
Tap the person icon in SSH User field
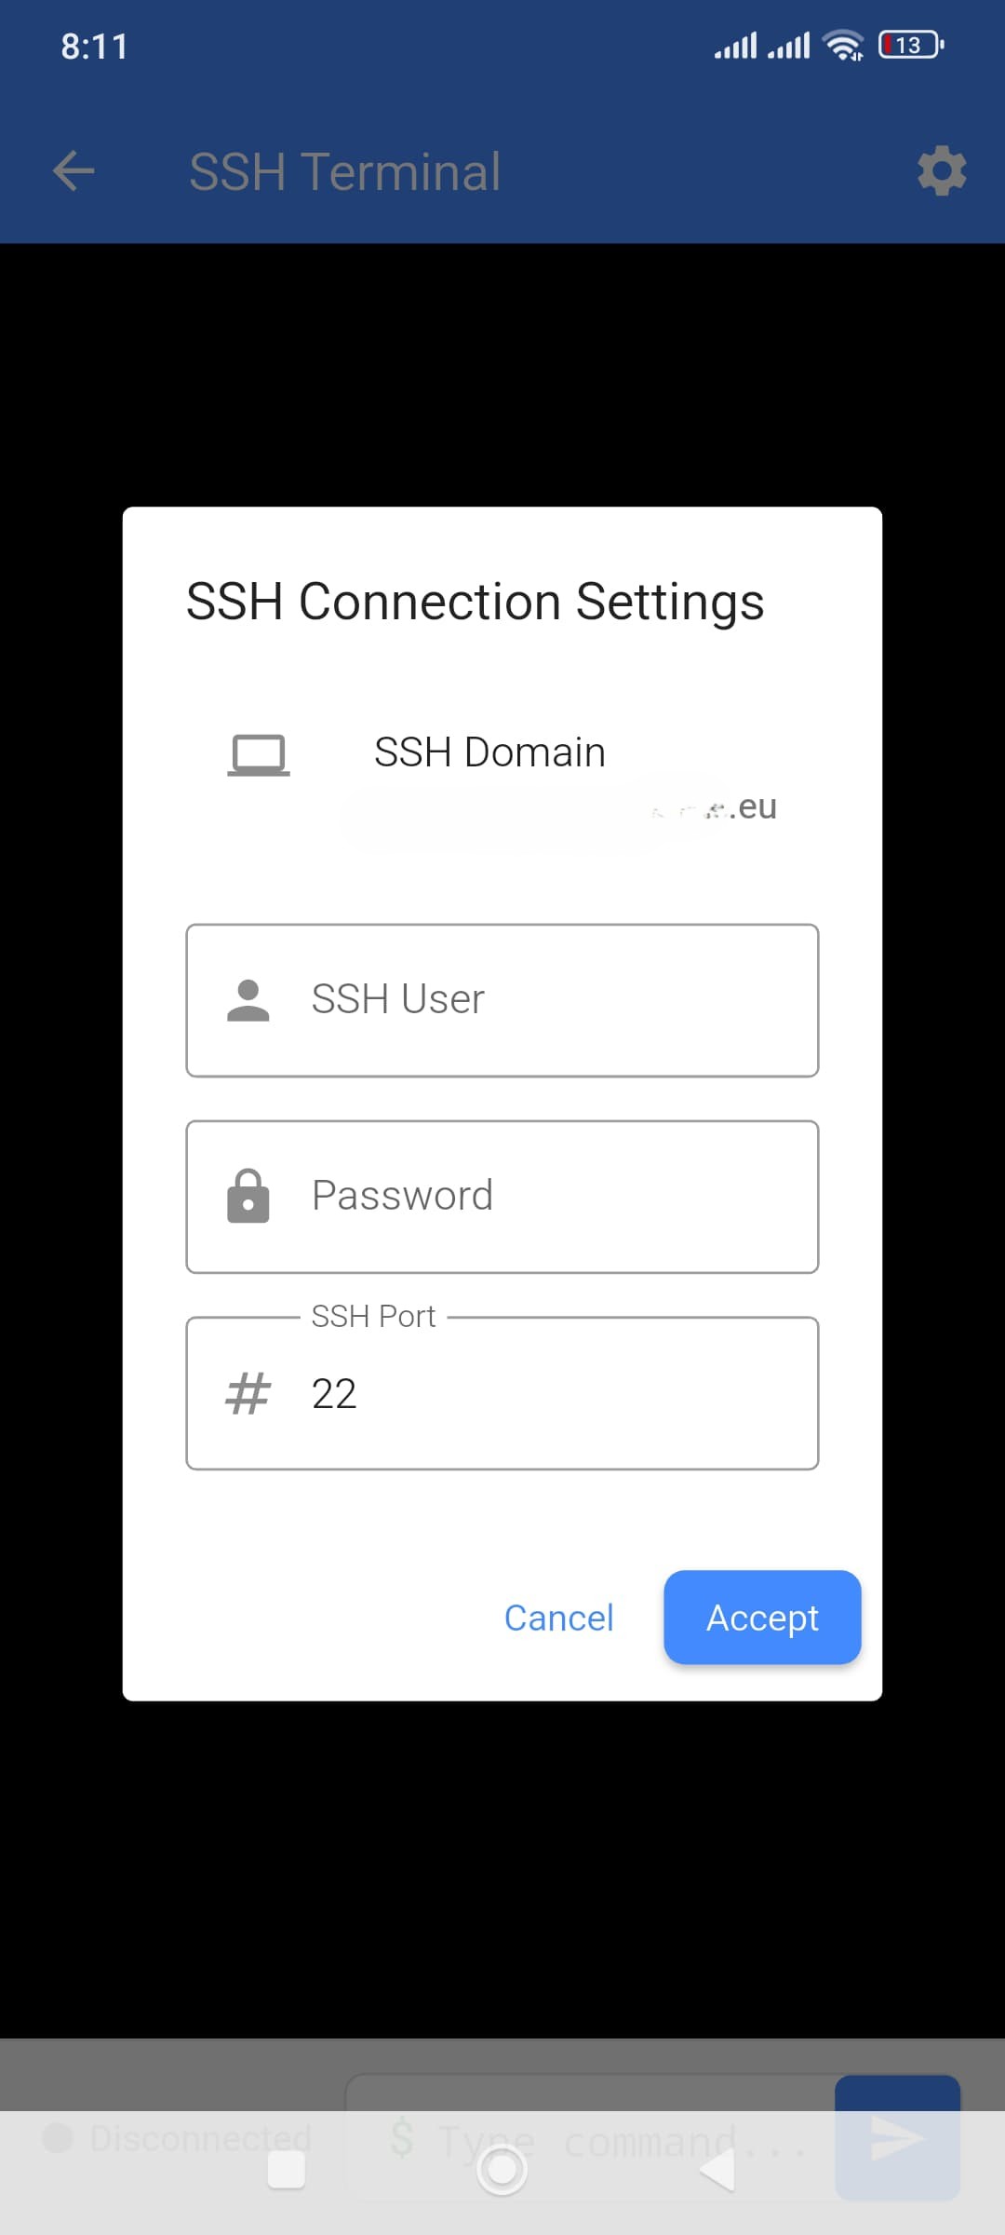(248, 1000)
